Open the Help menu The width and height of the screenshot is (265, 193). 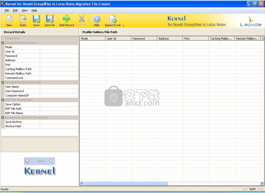(x=34, y=10)
